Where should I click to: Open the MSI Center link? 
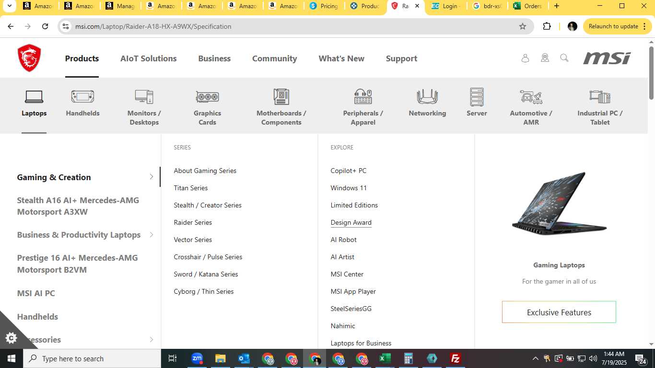click(347, 274)
